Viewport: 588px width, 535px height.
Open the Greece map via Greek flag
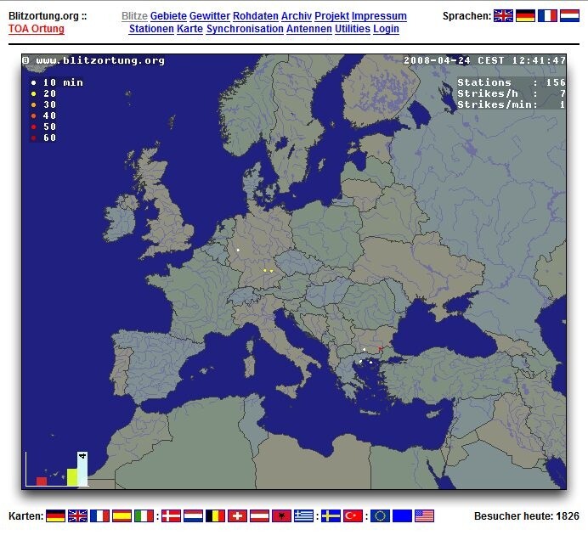[303, 516]
